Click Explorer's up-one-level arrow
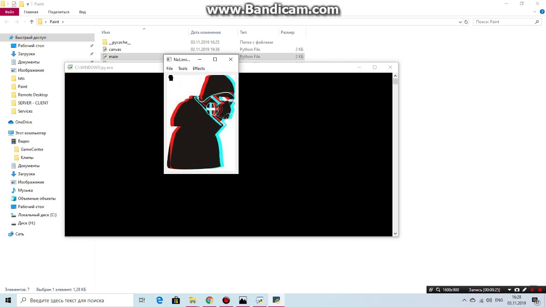546x307 pixels. 32,22
